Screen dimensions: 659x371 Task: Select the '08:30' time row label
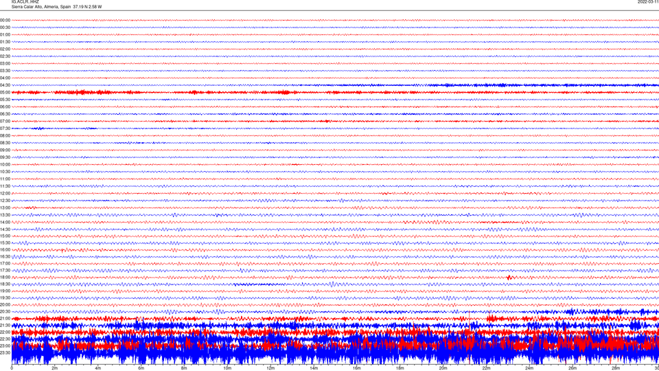coord(5,143)
